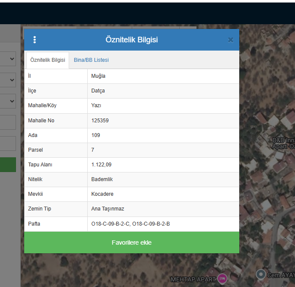Select the Pafta value O18-C-09-B-2-C
295x287 pixels.
tap(111, 224)
